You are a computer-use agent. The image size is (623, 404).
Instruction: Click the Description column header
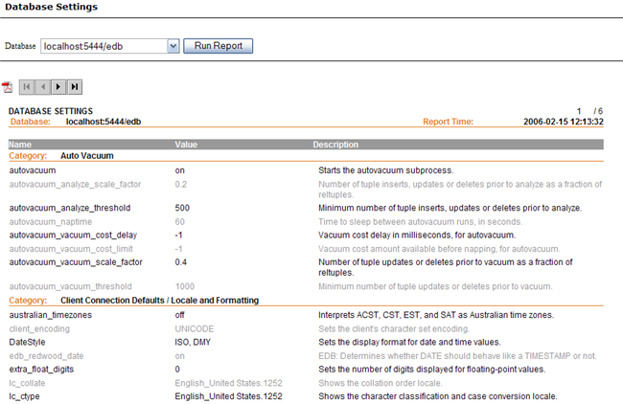(335, 145)
